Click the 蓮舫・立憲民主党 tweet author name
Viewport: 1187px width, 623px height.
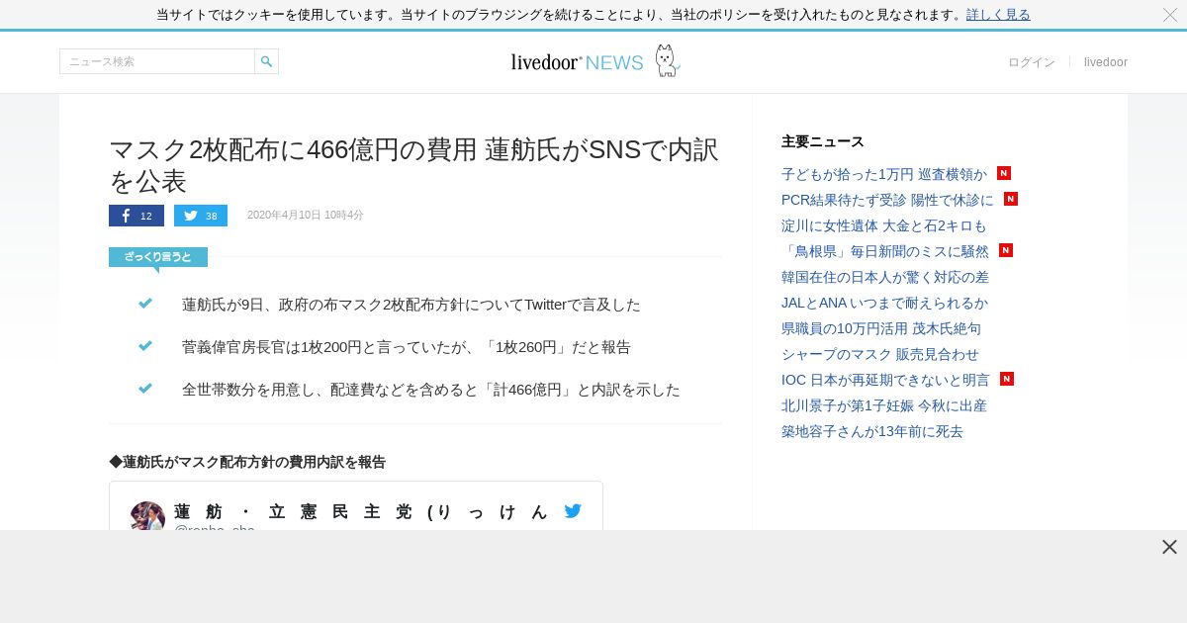(362, 511)
